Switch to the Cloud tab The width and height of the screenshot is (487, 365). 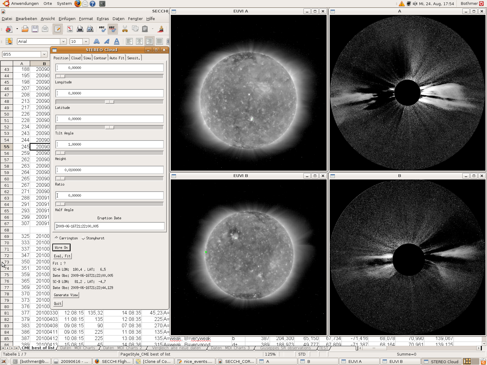tap(76, 58)
